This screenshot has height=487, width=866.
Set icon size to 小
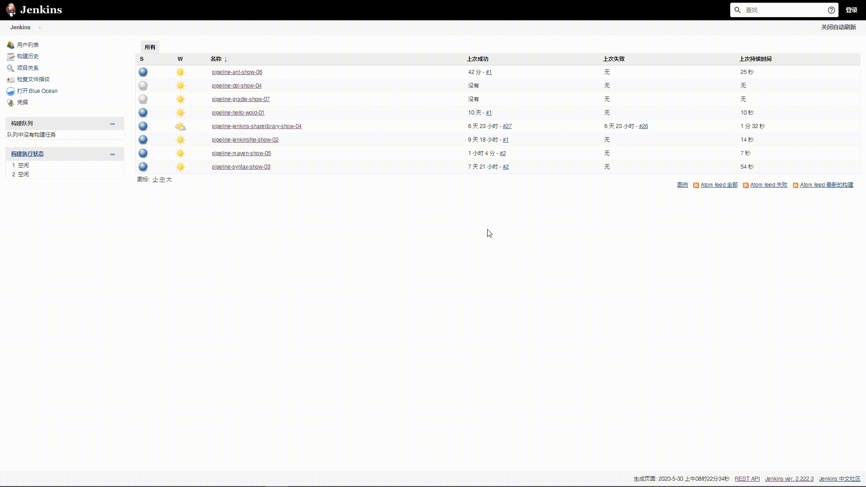point(155,179)
